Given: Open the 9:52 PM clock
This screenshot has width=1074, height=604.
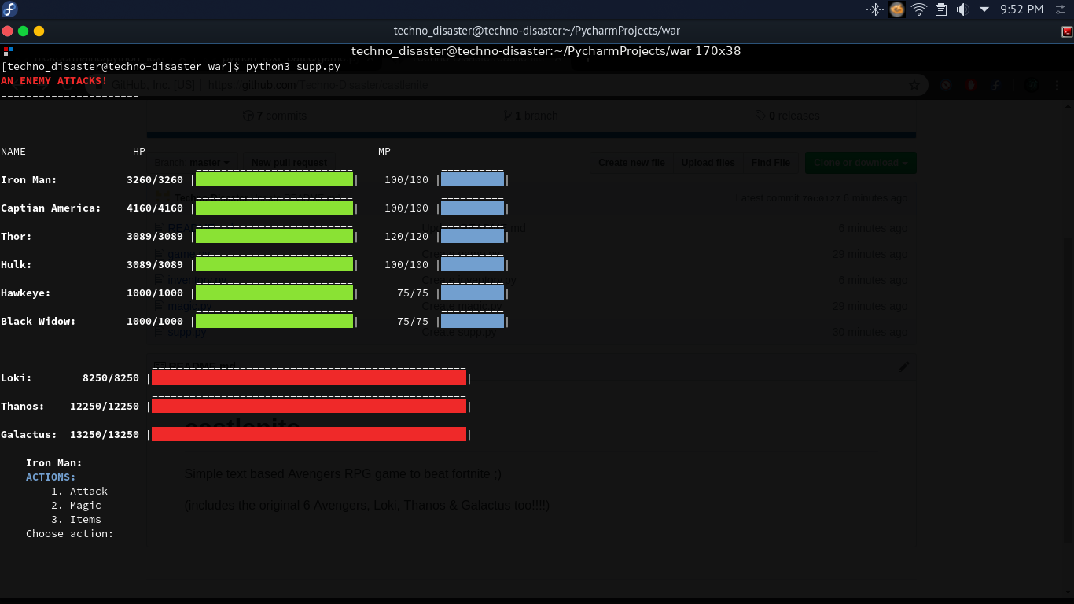Looking at the screenshot, I should 1022,9.
